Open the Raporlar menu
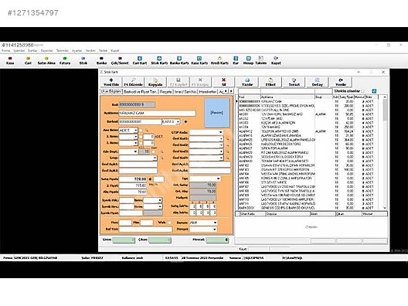This screenshot has height=306, width=408. point(47,50)
